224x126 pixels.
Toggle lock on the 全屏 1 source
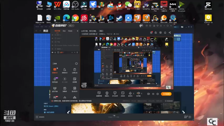click(x=55, y=52)
